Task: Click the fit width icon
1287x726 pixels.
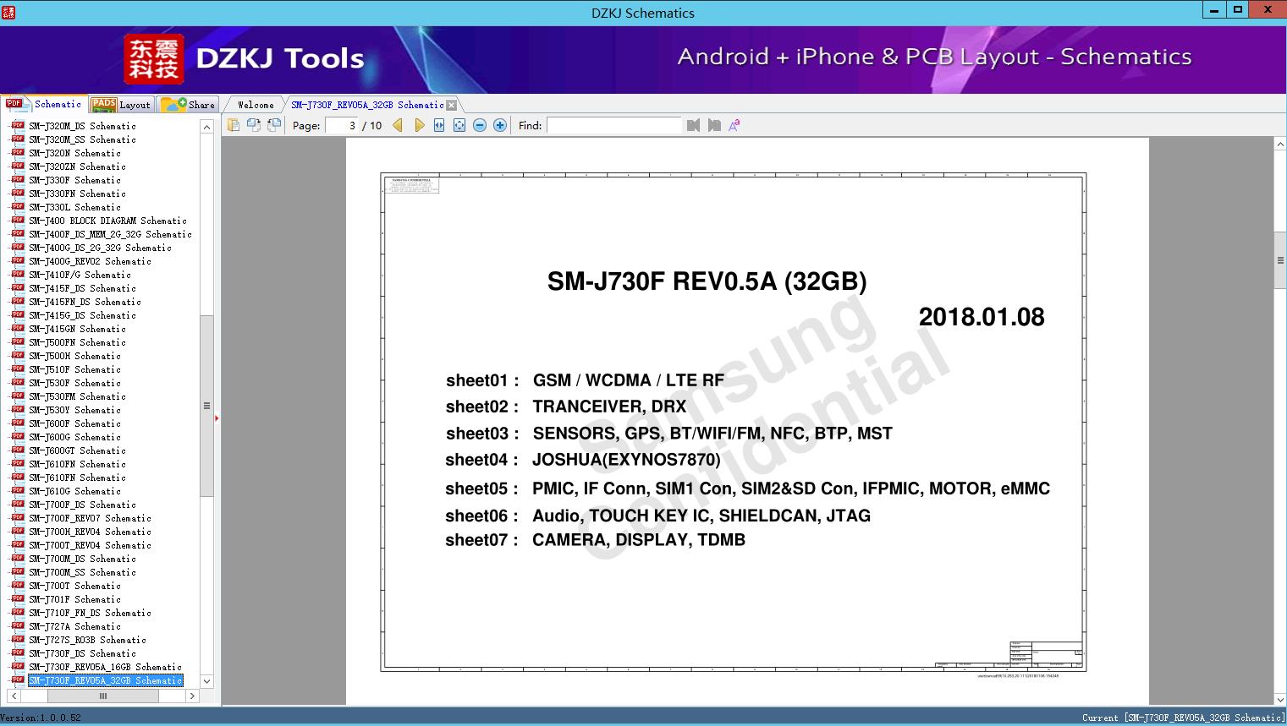Action: pos(439,125)
